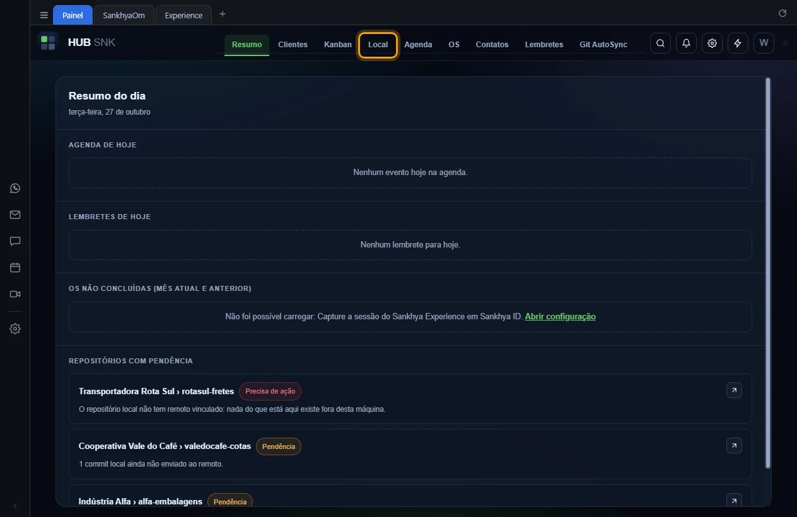This screenshot has width=797, height=517.
Task: Switch to the Experience tab
Action: [183, 15]
